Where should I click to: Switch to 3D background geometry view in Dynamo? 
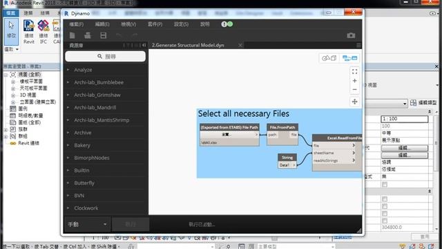click(329, 58)
